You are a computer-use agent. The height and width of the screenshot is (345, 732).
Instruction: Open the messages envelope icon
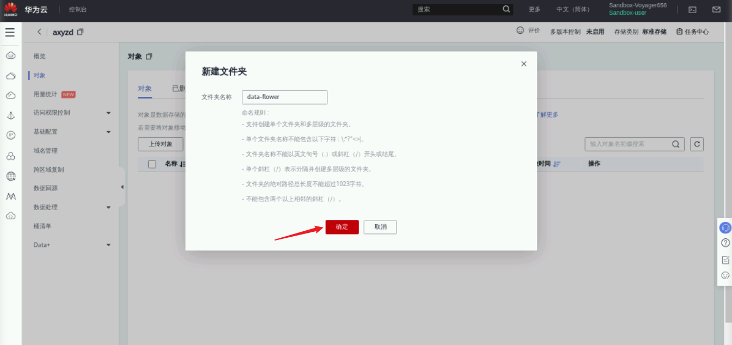[x=717, y=10]
